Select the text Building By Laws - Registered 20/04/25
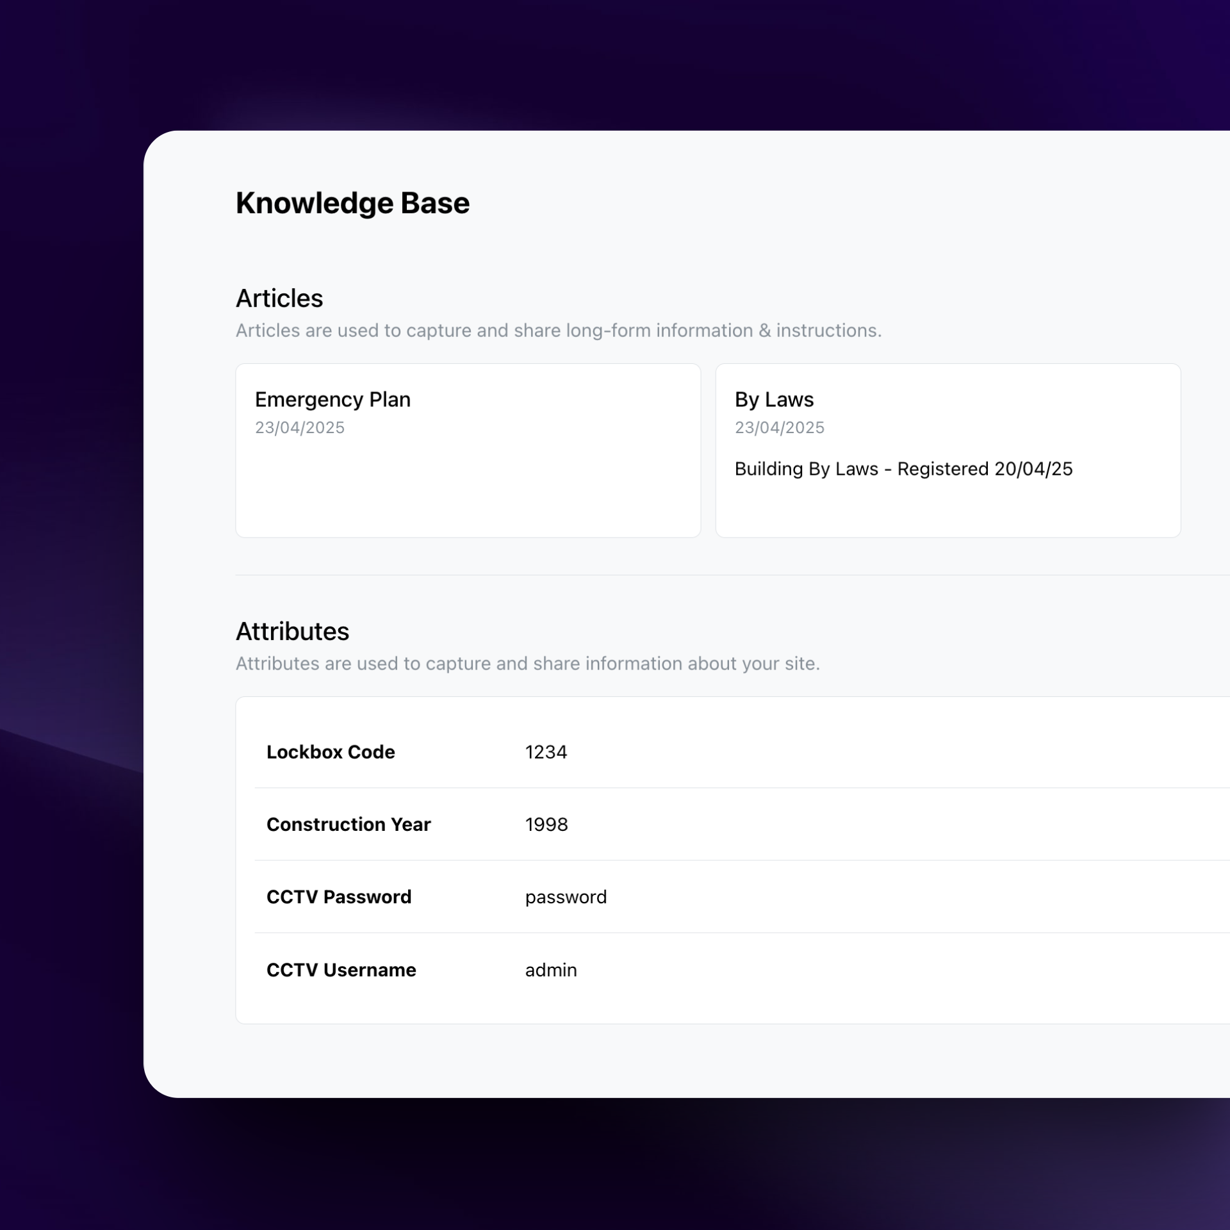The height and width of the screenshot is (1230, 1230). [x=903, y=469]
